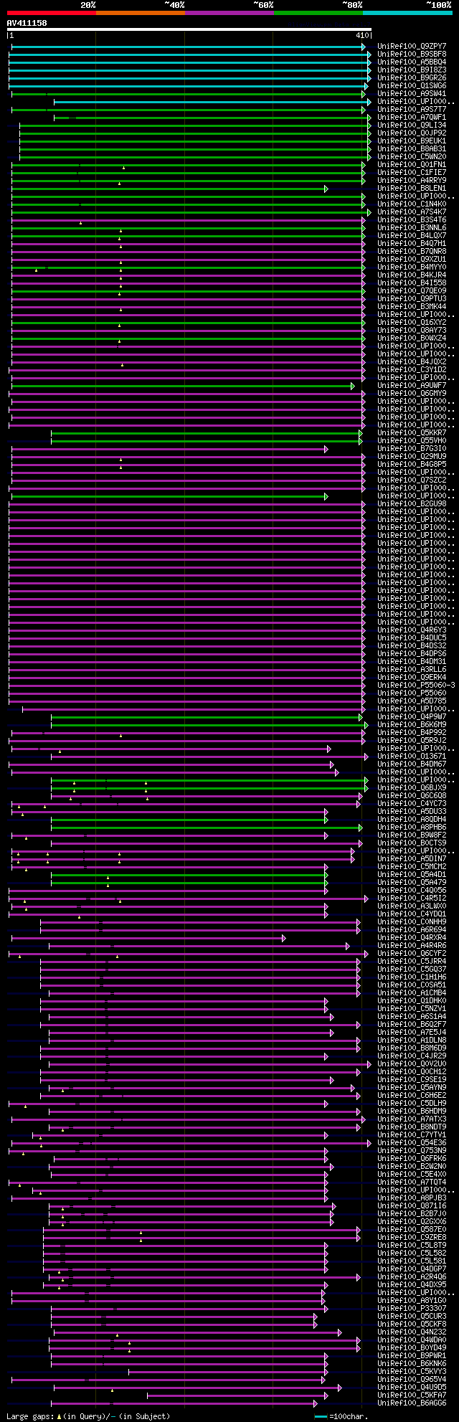Select the UniRef100_B4MYY0 label
The height and width of the screenshot is (1422, 459).
412,267
